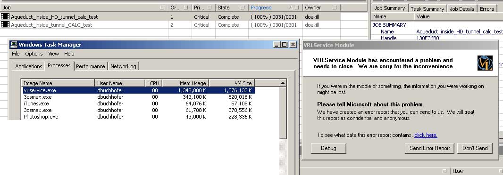Switch to the Performance tab
The width and height of the screenshot is (503, 175).
91,66
